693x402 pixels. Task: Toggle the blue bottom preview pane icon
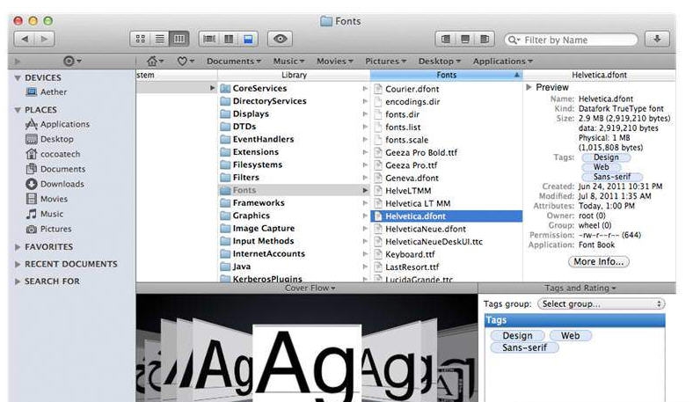click(x=248, y=39)
